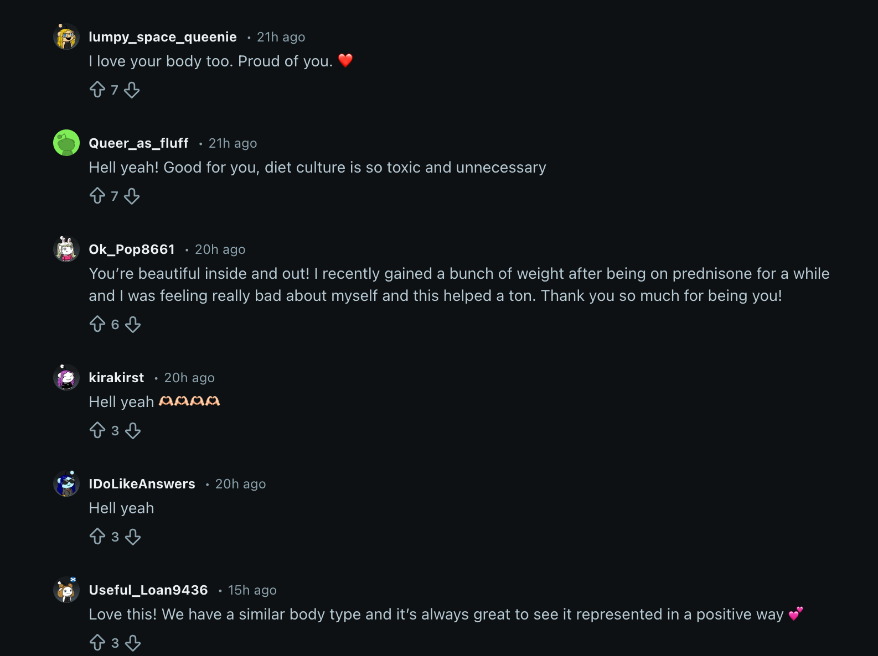
Task: Upvote lumpy_space_queenie's comment
Action: click(x=97, y=90)
